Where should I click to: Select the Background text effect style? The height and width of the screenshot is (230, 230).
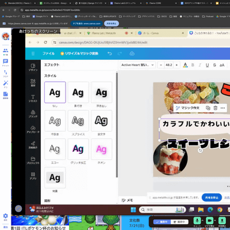(x=55, y=178)
